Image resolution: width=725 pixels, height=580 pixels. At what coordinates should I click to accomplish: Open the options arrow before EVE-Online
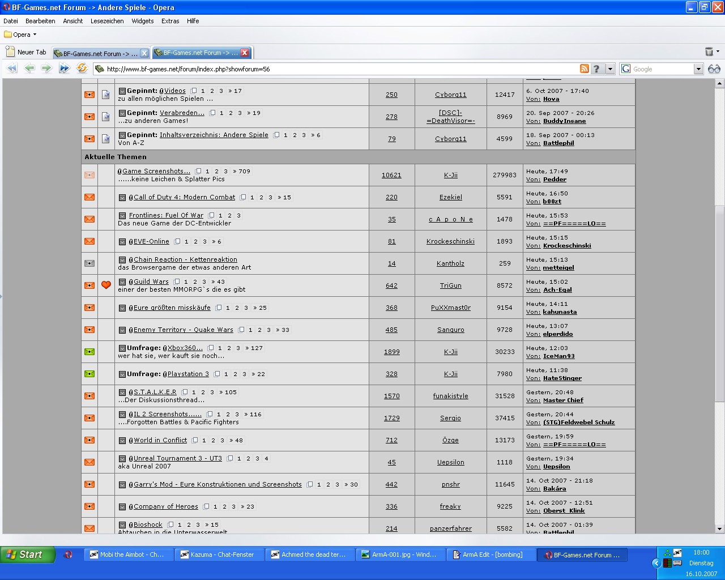click(x=122, y=242)
